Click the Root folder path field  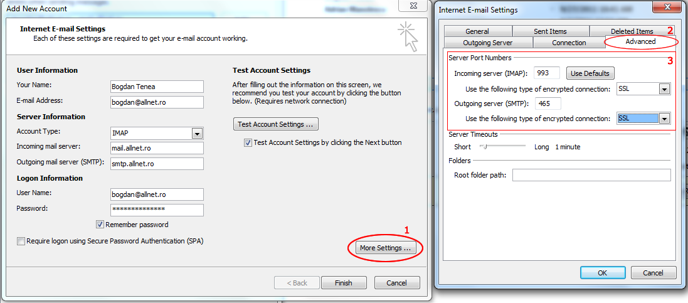591,175
